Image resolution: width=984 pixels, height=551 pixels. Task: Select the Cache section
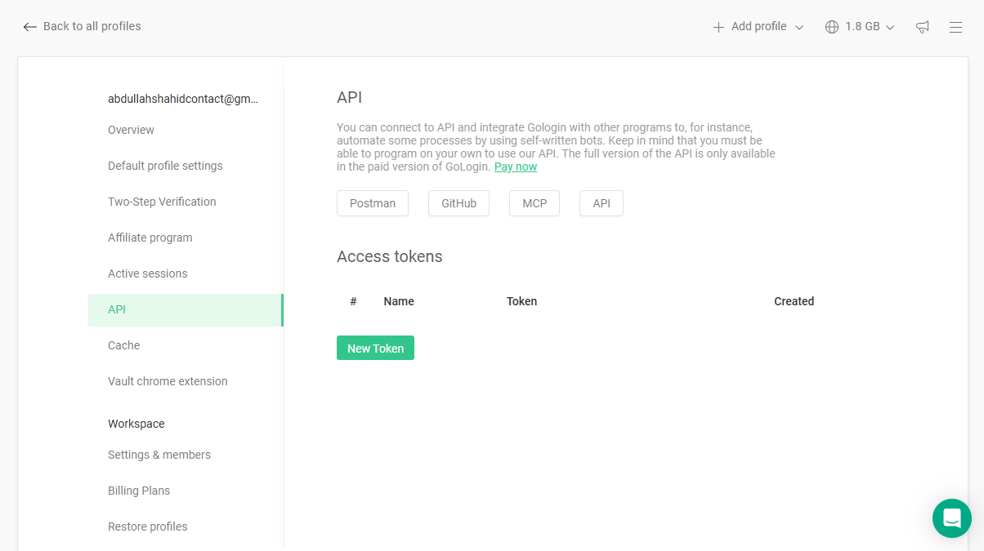coord(123,344)
